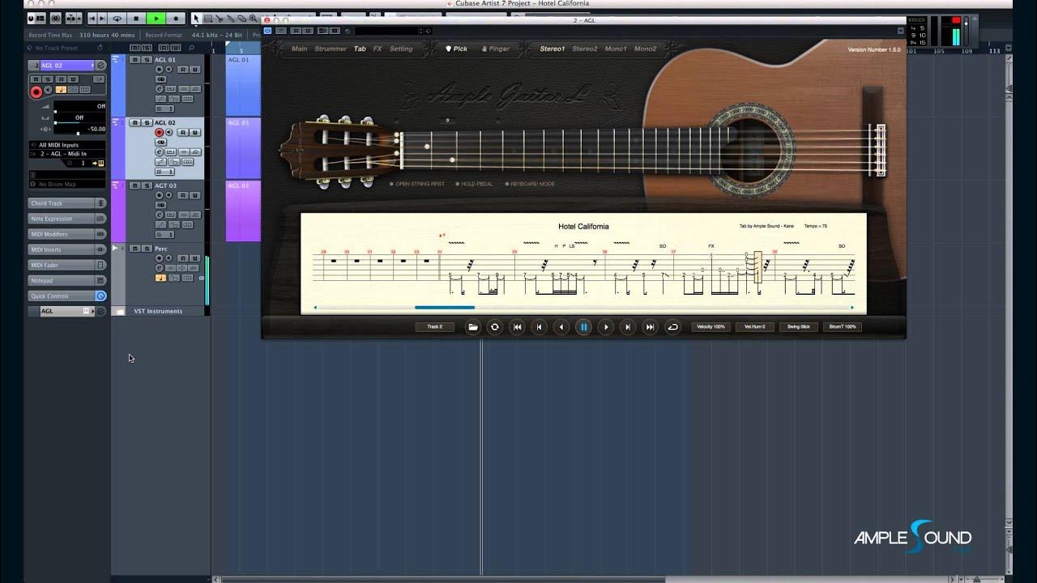Step forward one note in tab player
The image size is (1037, 583).
click(605, 327)
